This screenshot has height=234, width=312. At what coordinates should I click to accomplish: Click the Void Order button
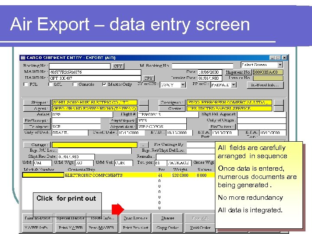pyautogui.click(x=200, y=227)
